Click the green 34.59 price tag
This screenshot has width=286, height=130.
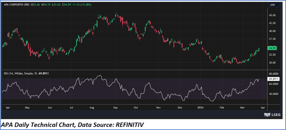(x=271, y=48)
